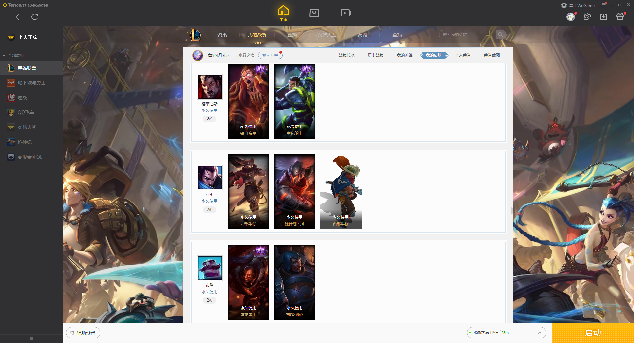Open the 直播 tab
This screenshot has height=343, width=634.
(x=292, y=35)
